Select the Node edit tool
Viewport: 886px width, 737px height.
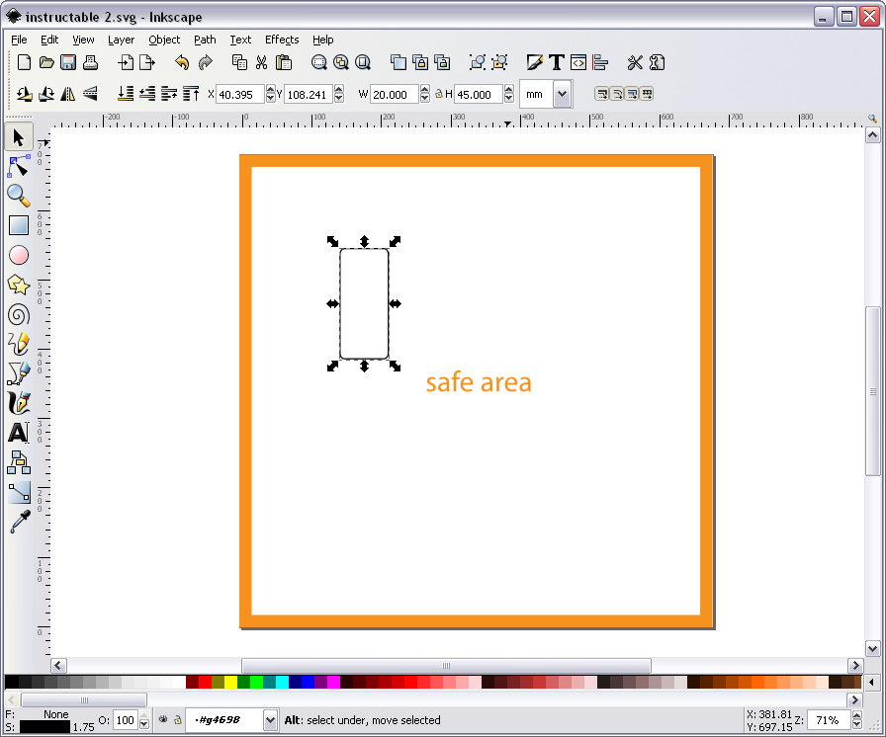19,167
